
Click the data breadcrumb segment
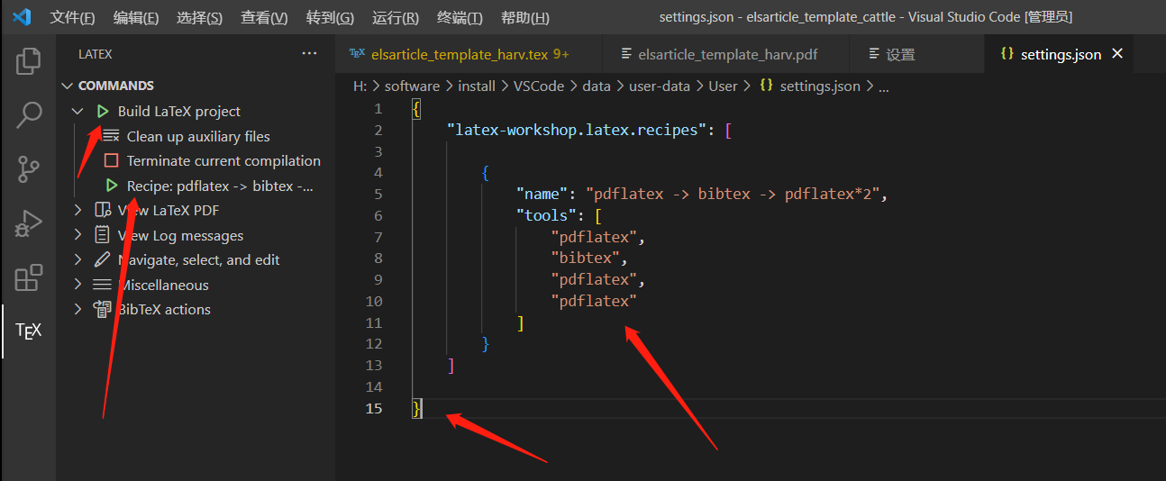point(597,86)
